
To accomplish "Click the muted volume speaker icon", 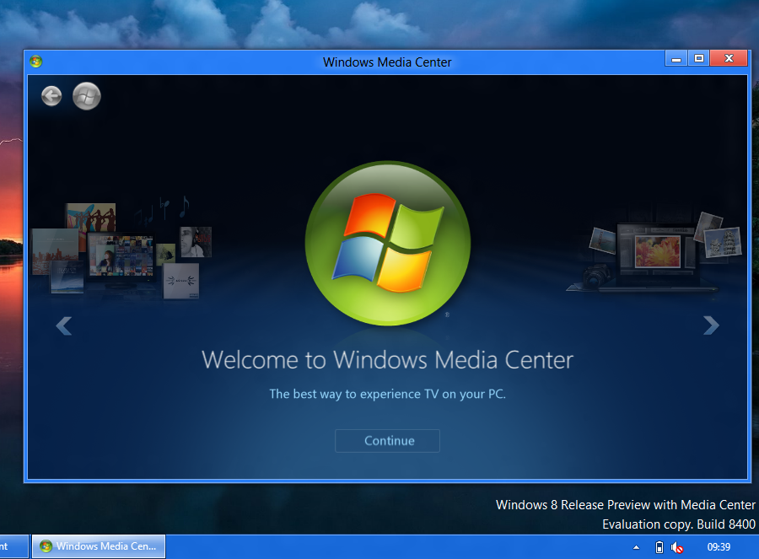I will coord(677,547).
